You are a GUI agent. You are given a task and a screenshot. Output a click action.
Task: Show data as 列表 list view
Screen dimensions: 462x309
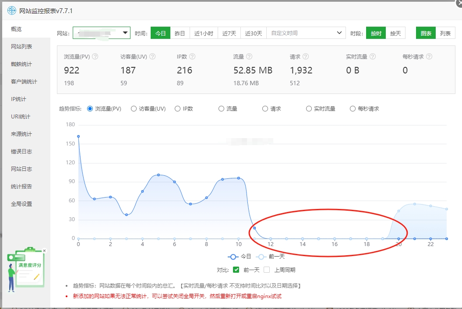445,33
